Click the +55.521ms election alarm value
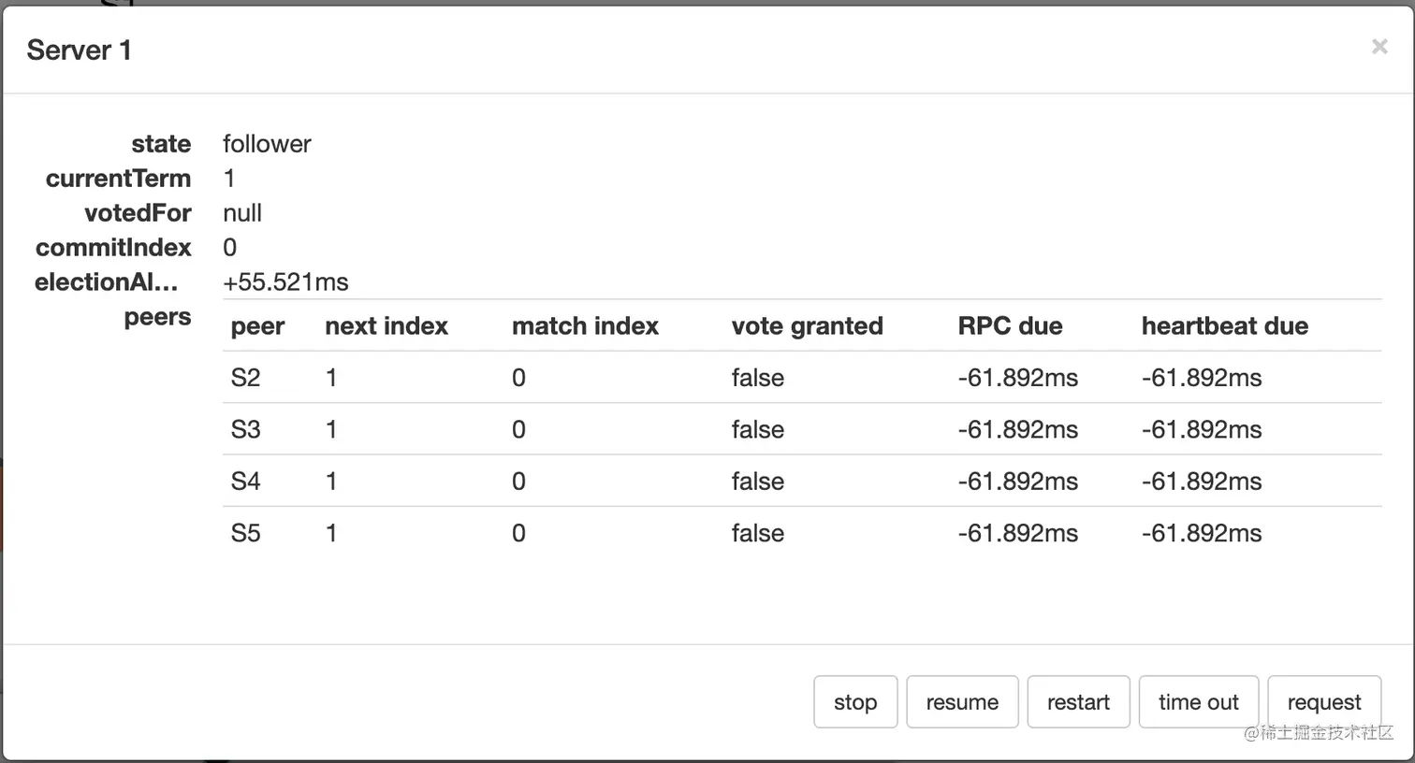The width and height of the screenshot is (1415, 763). tap(285, 282)
